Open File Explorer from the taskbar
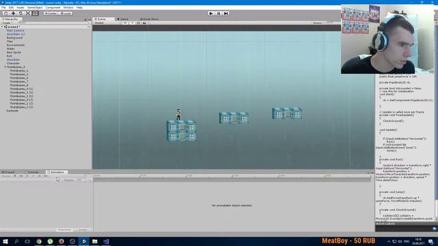438x246 pixels. [94, 241]
